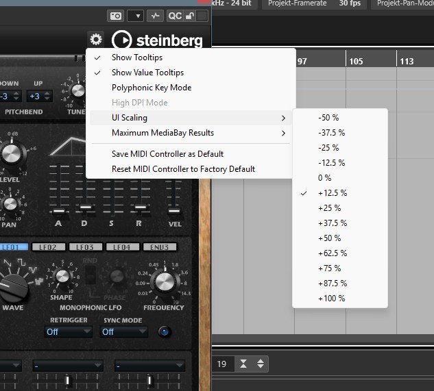Open the Sync Mode dropdown
Viewport: 434px width, 391px height.
pos(124,331)
